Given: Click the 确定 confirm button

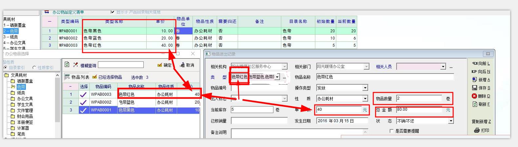Looking at the screenshot, I should 164,65.
